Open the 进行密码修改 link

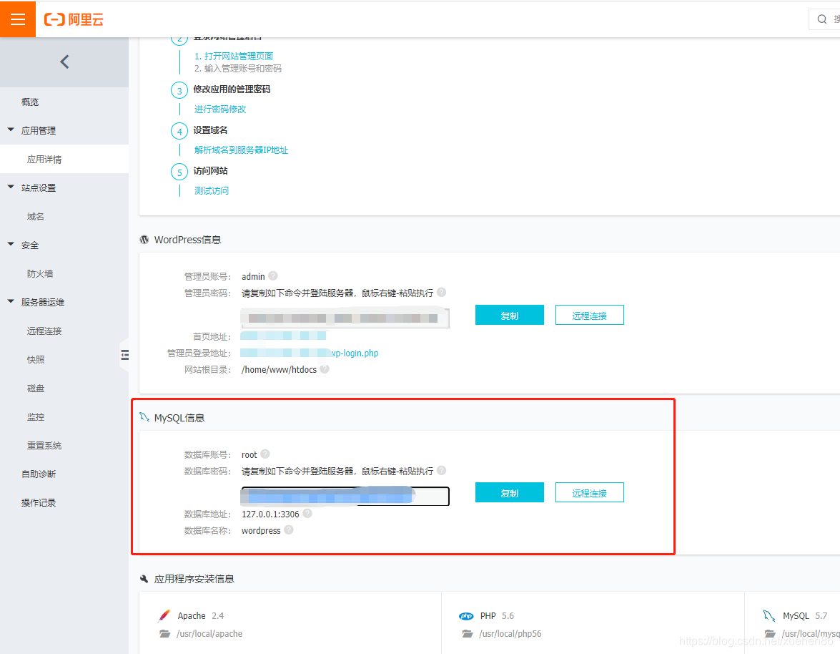(x=220, y=109)
